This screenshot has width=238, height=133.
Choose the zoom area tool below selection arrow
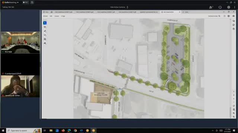pos(45,27)
